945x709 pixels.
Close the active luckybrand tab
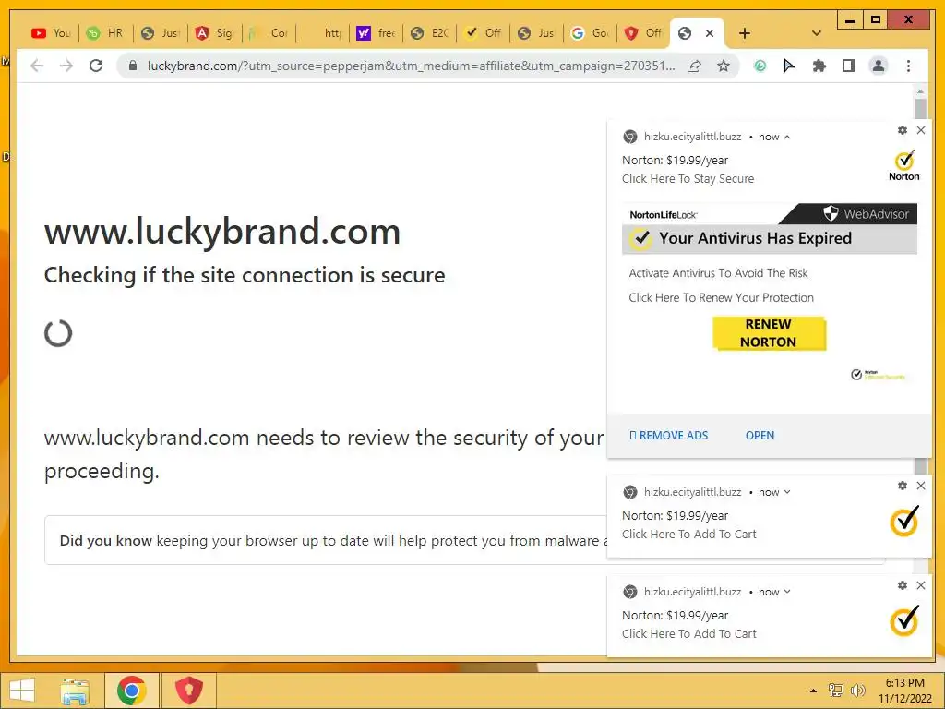pyautogui.click(x=710, y=33)
